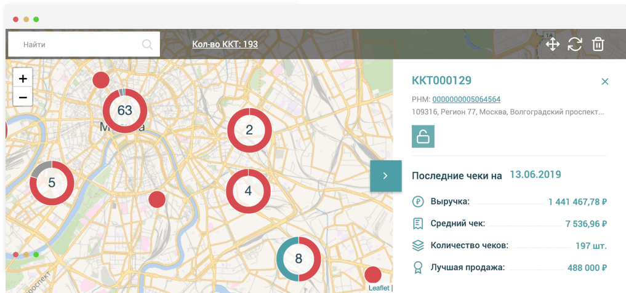Open the cluster marker with 5
The width and height of the screenshot is (626, 293).
52,183
